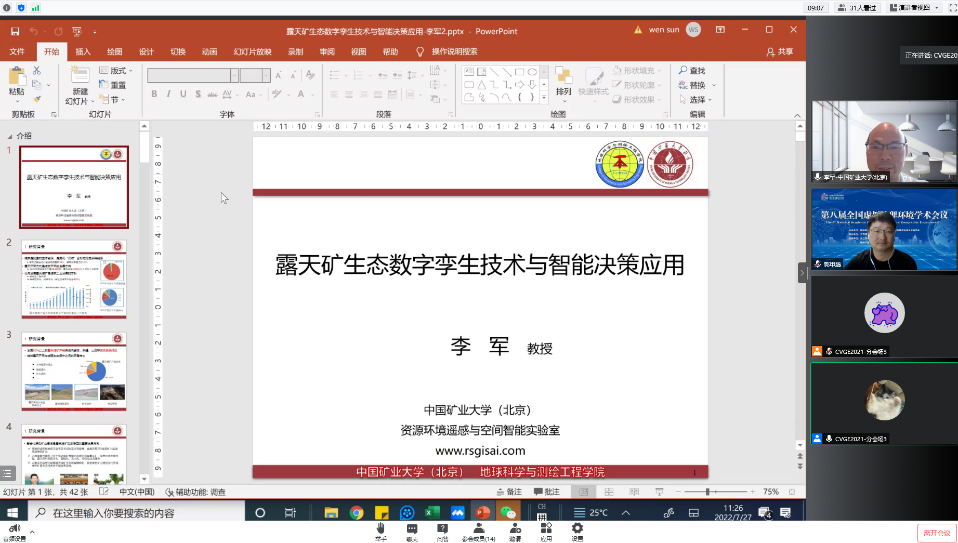Select slide 2 thumbnail 研究背景
The height and width of the screenshot is (543, 958).
[x=74, y=279]
